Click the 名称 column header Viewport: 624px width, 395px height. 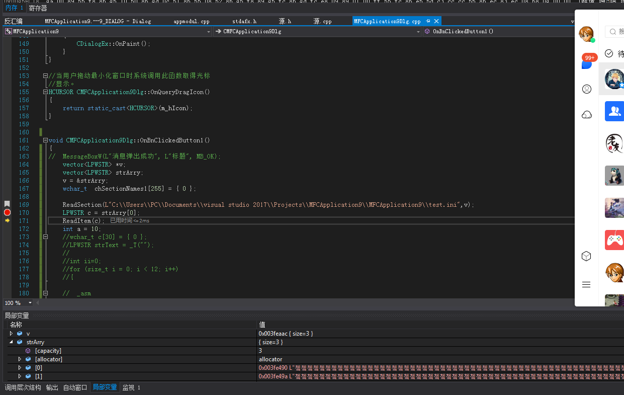[16, 325]
